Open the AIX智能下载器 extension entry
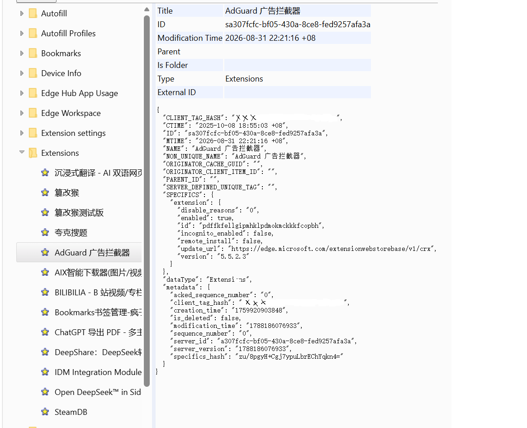Viewport: 527px width, 428px height. coord(98,272)
